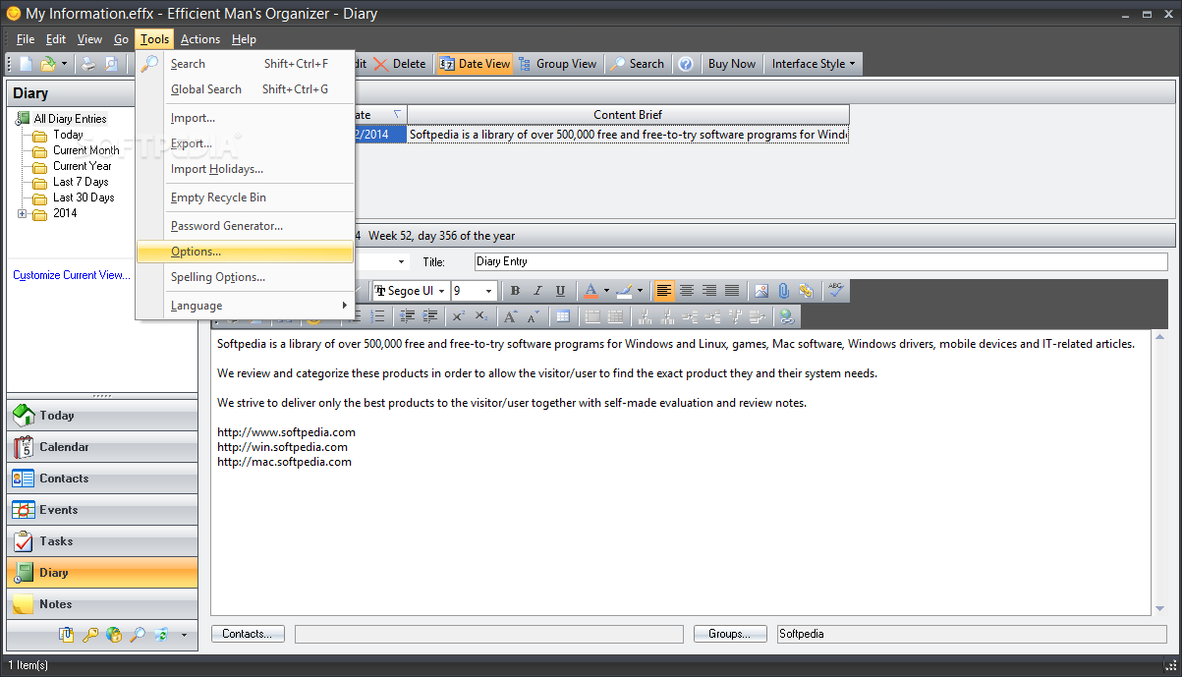The image size is (1182, 677).
Task: Open the Actions menu
Action: tap(200, 39)
